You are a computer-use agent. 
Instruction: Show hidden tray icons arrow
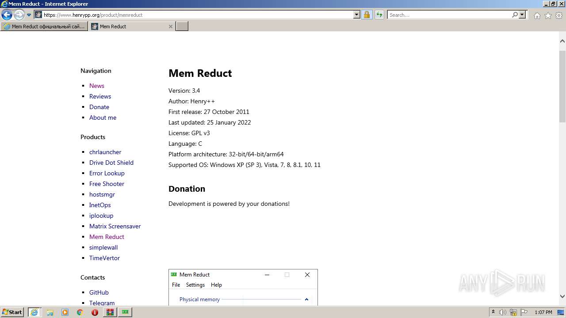point(493,312)
